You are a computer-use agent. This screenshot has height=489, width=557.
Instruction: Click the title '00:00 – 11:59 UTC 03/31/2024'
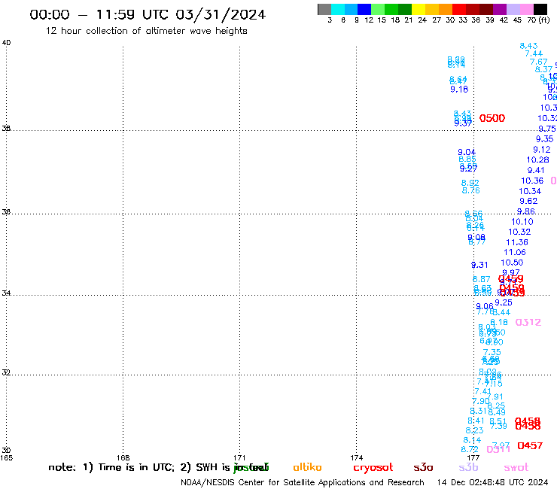tap(148, 14)
